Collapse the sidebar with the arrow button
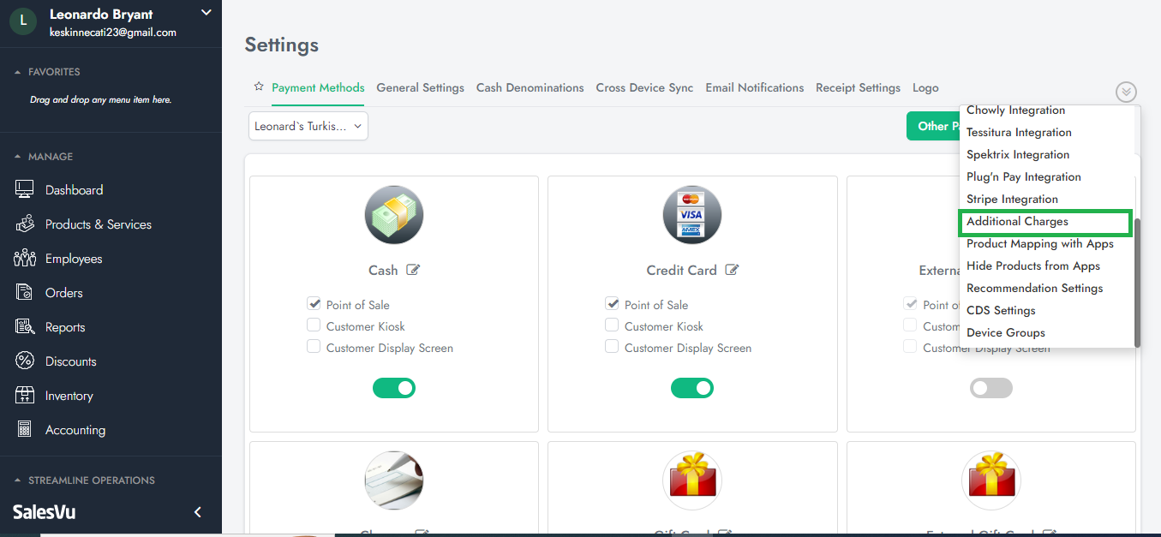The height and width of the screenshot is (537, 1161). click(198, 512)
